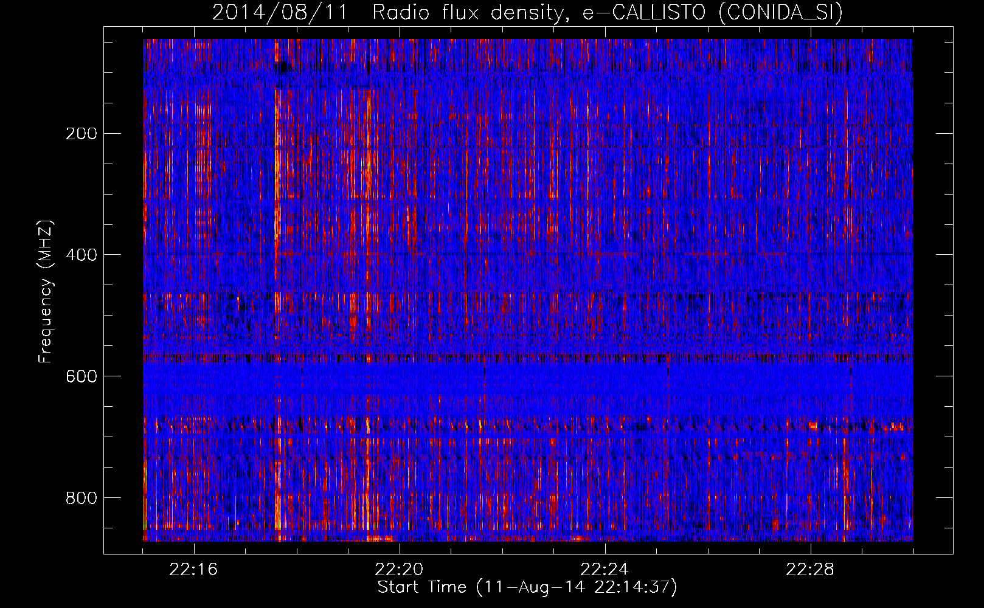The width and height of the screenshot is (984, 608).
Task: Click the 800 frequency tick label
Action: click(81, 498)
